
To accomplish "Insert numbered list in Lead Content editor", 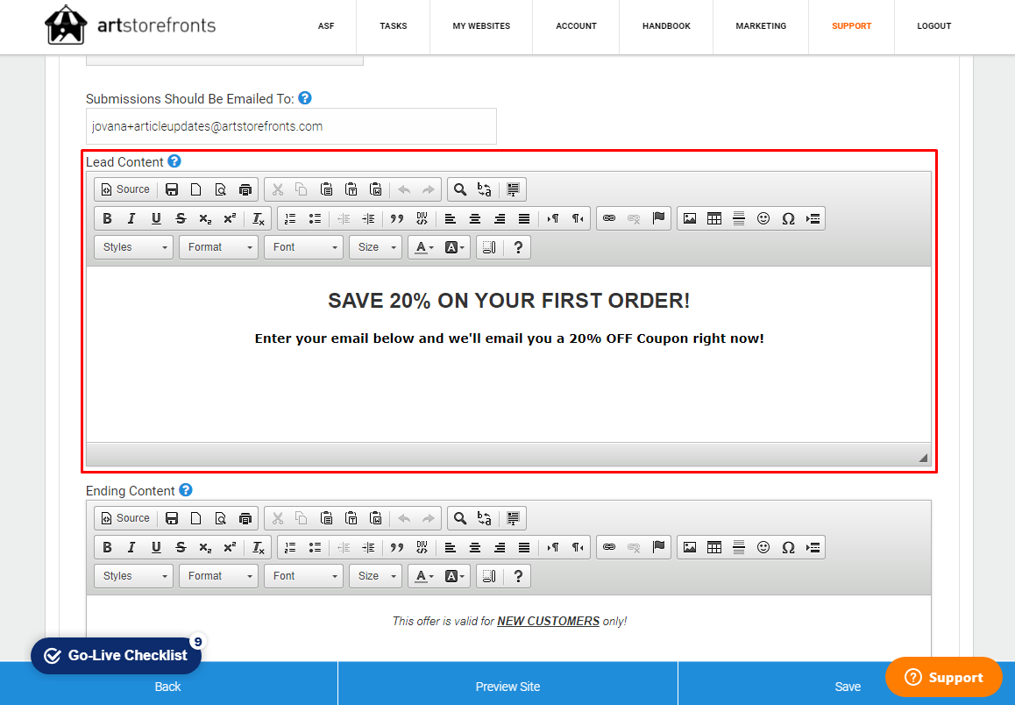I will click(291, 218).
